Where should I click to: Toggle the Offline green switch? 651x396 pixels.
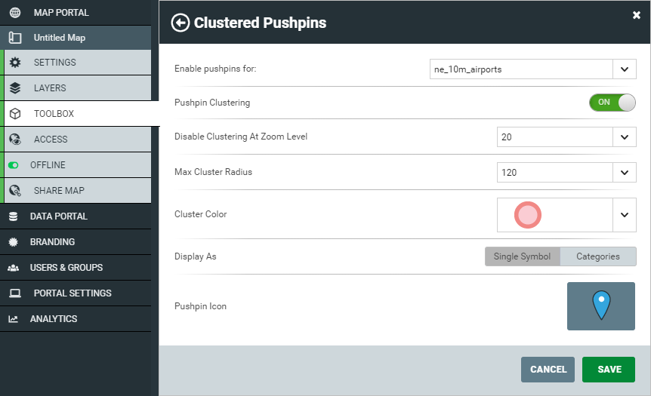coord(14,165)
